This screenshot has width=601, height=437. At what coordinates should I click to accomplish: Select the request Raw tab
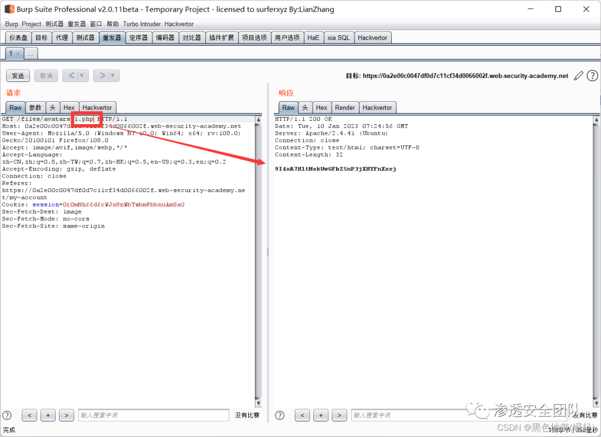coord(16,107)
